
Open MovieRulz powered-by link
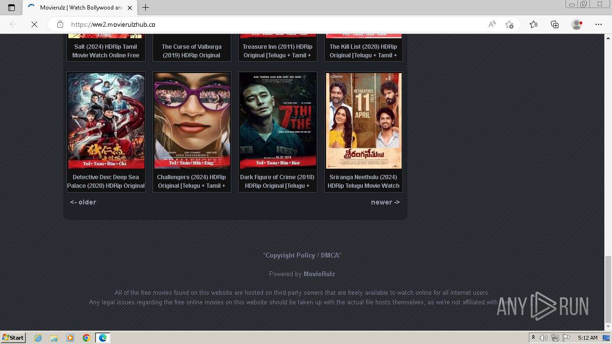tap(319, 274)
